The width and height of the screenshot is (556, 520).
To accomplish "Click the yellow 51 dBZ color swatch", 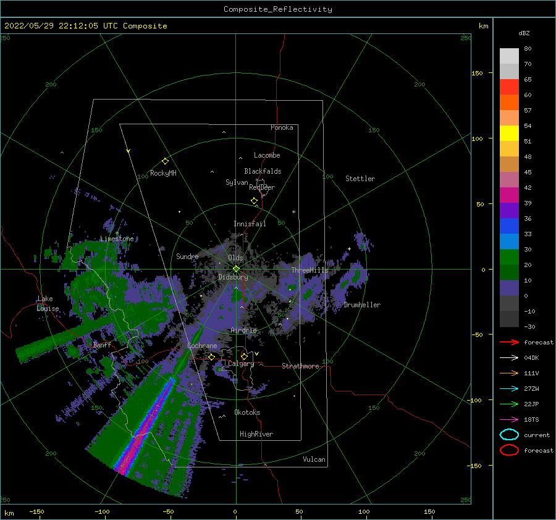I will click(509, 133).
